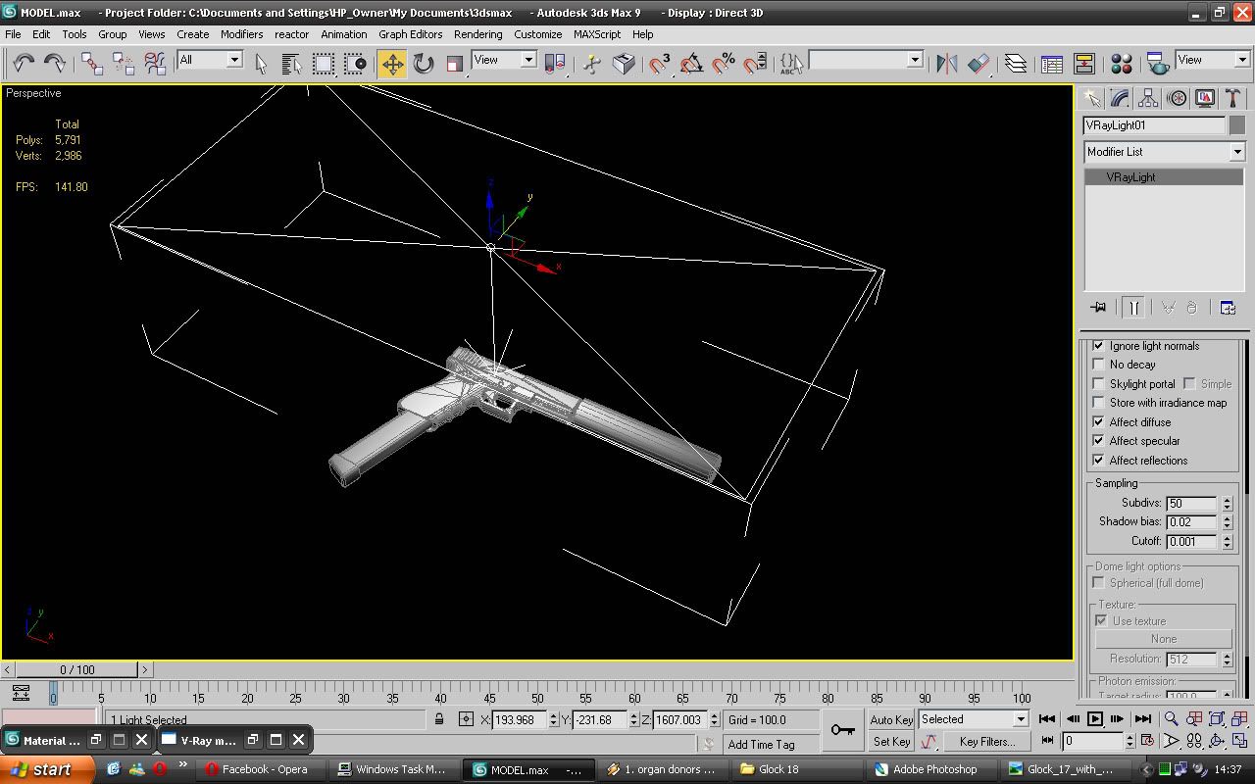Toggle the selection lock padlock icon
Image resolution: width=1255 pixels, height=784 pixels.
(439, 719)
